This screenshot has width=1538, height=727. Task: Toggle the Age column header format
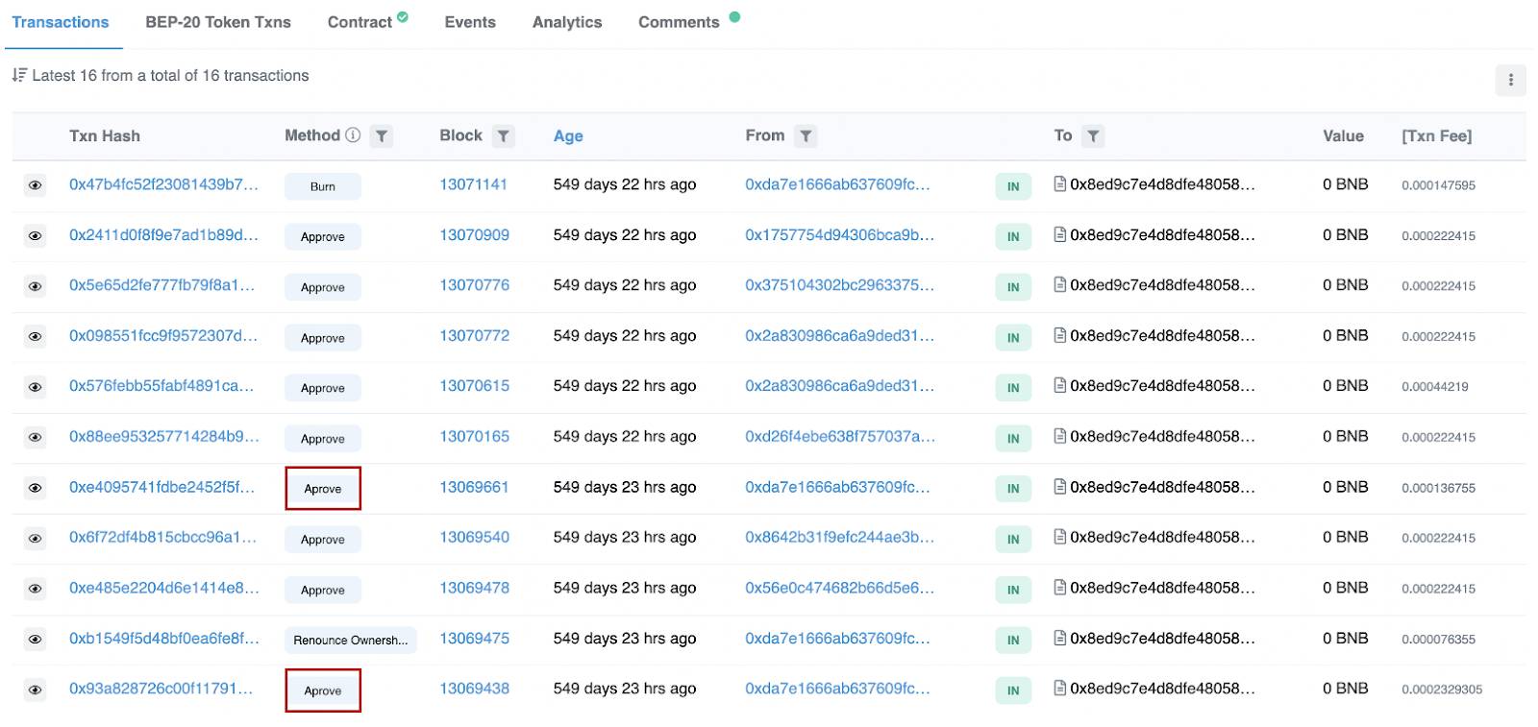point(568,136)
